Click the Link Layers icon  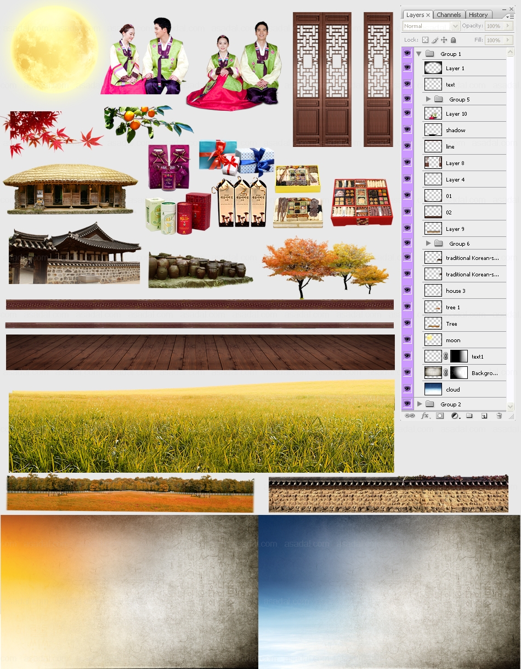click(x=410, y=416)
